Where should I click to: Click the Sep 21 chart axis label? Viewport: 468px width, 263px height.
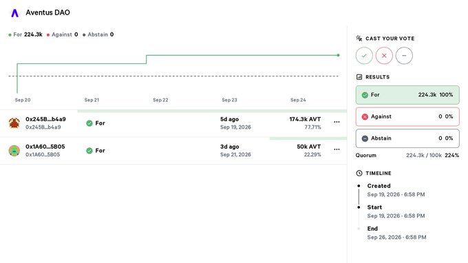[92, 100]
